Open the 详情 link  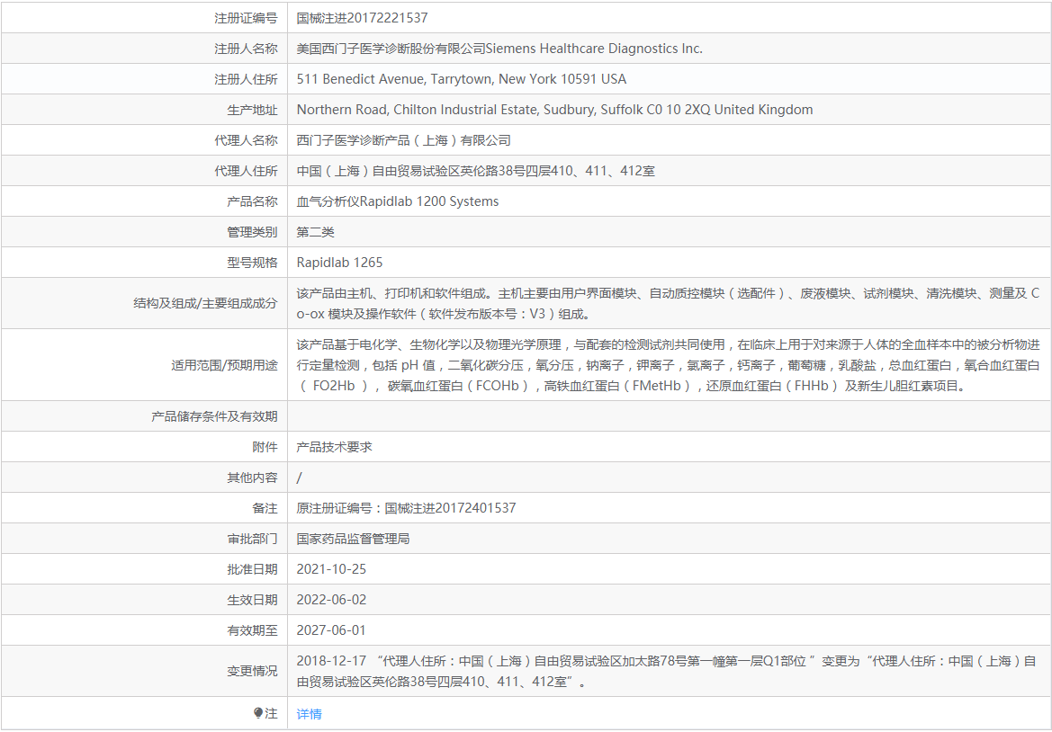tap(310, 714)
